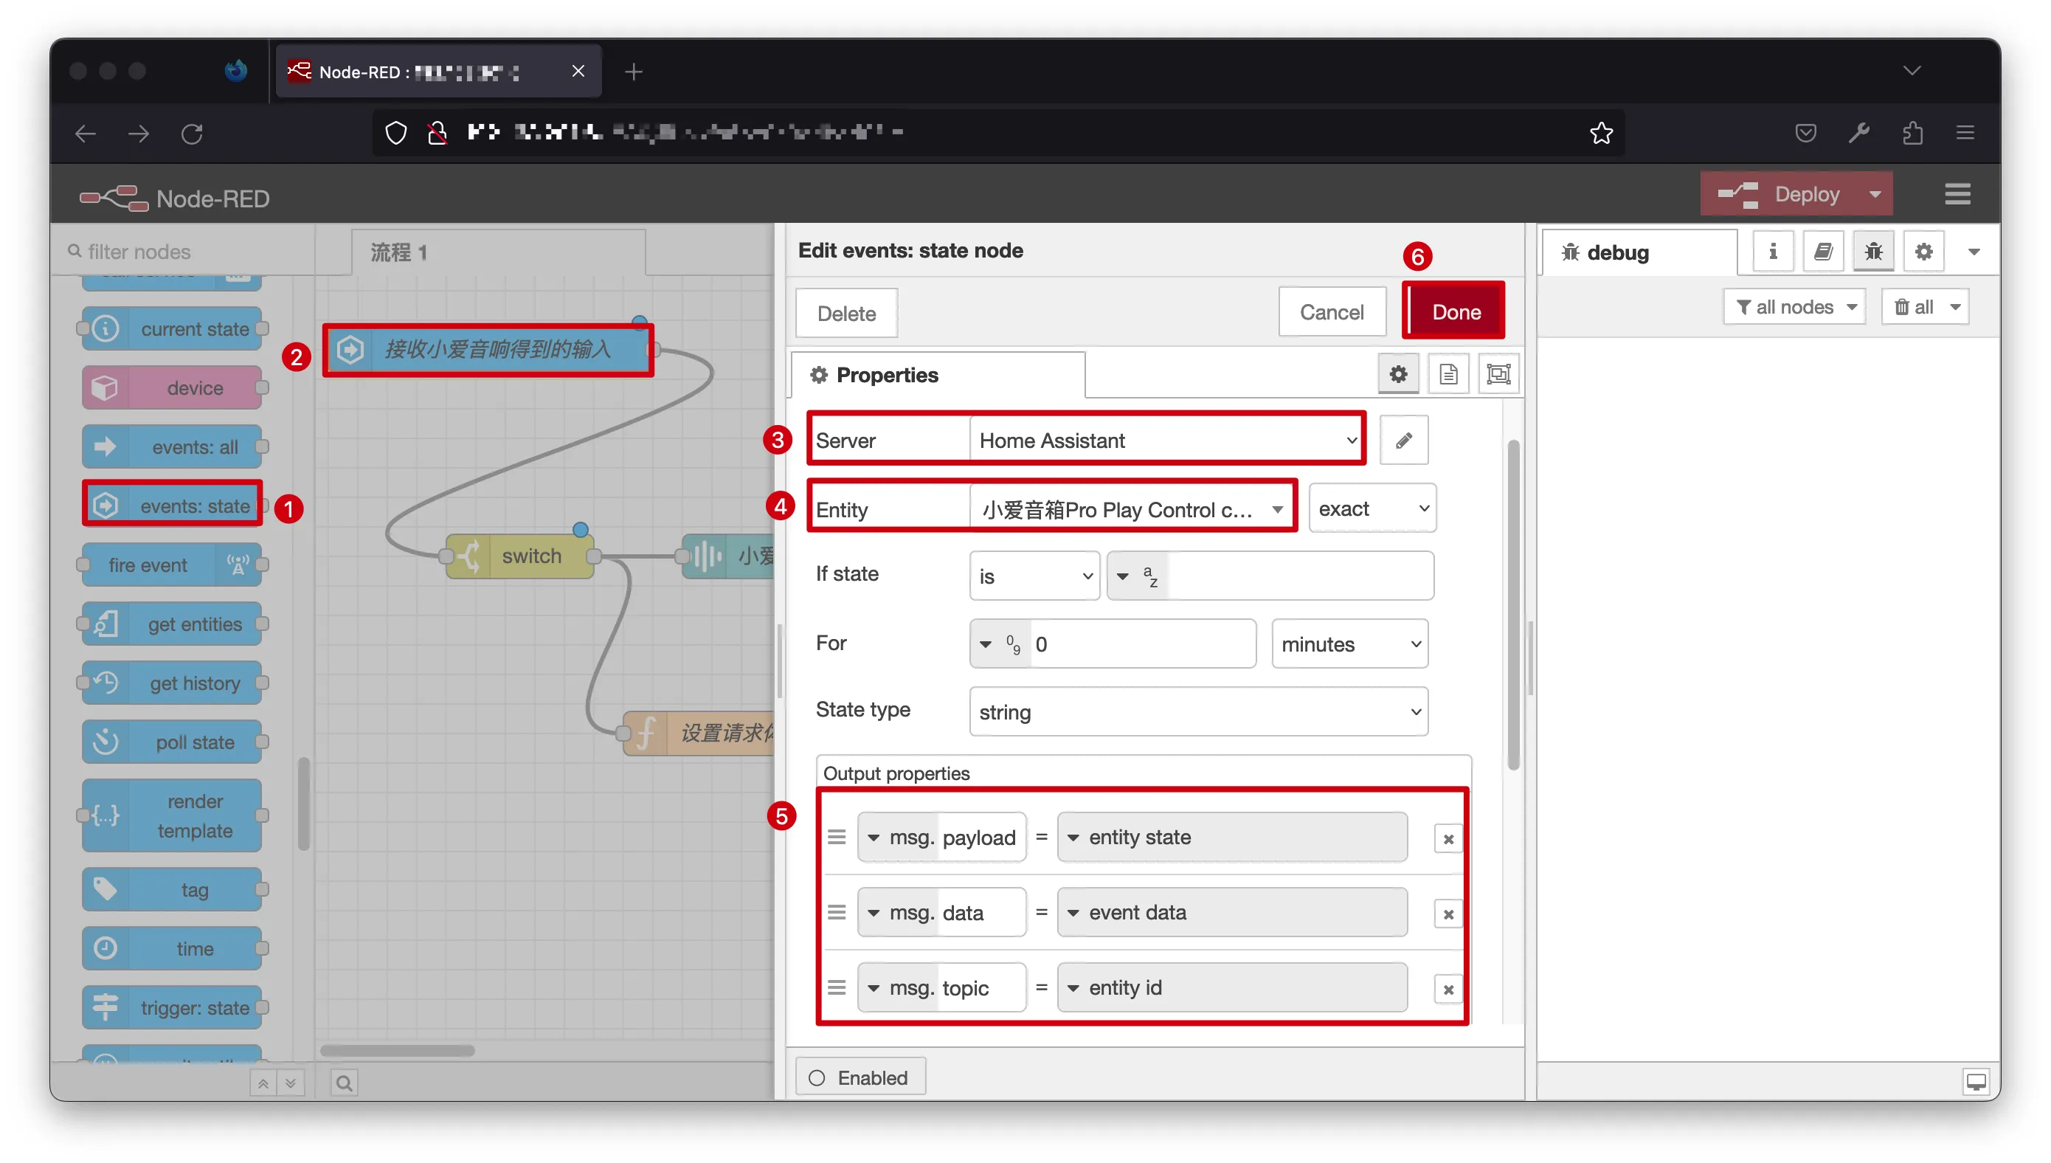The width and height of the screenshot is (2051, 1163).
Task: Search flows with the magnifier icon
Action: pyautogui.click(x=344, y=1083)
